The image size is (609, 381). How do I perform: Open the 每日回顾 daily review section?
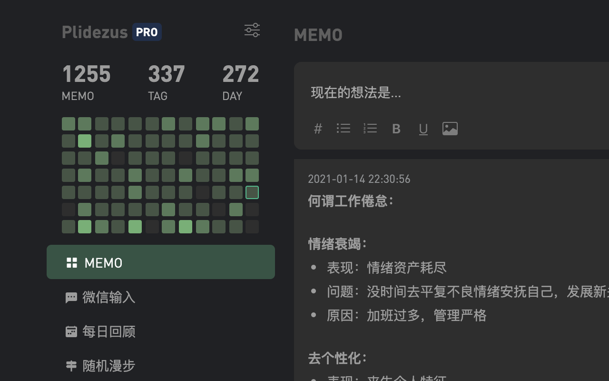click(109, 331)
